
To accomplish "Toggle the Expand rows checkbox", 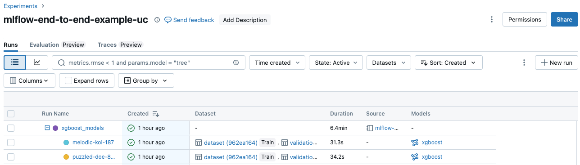I will 68,80.
